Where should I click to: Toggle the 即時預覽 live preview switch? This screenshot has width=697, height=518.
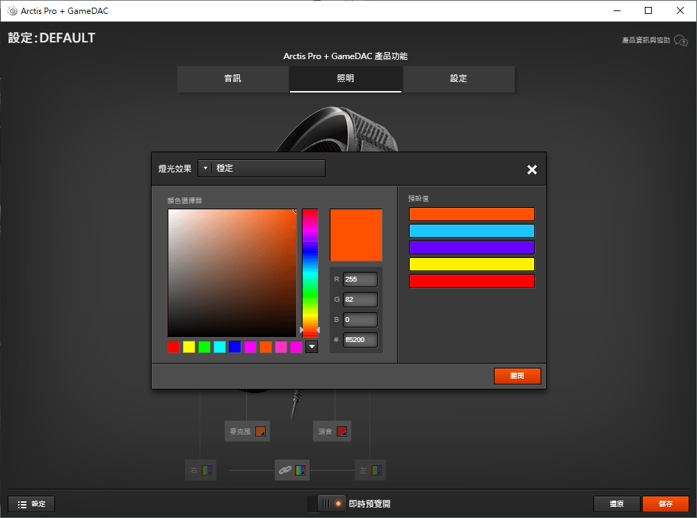coord(326,503)
